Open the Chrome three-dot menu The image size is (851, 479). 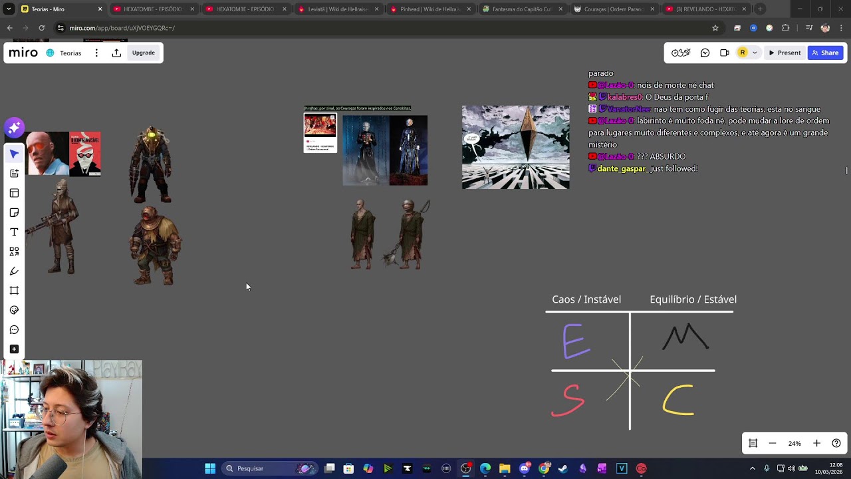(x=841, y=28)
